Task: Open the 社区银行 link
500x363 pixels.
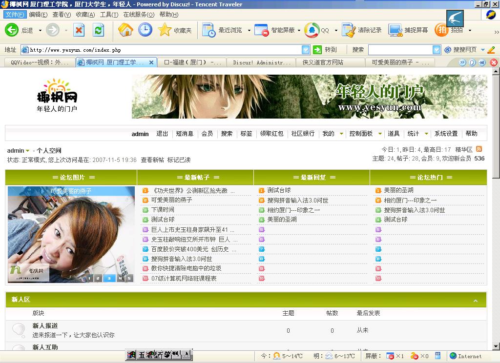Action: coord(303,134)
